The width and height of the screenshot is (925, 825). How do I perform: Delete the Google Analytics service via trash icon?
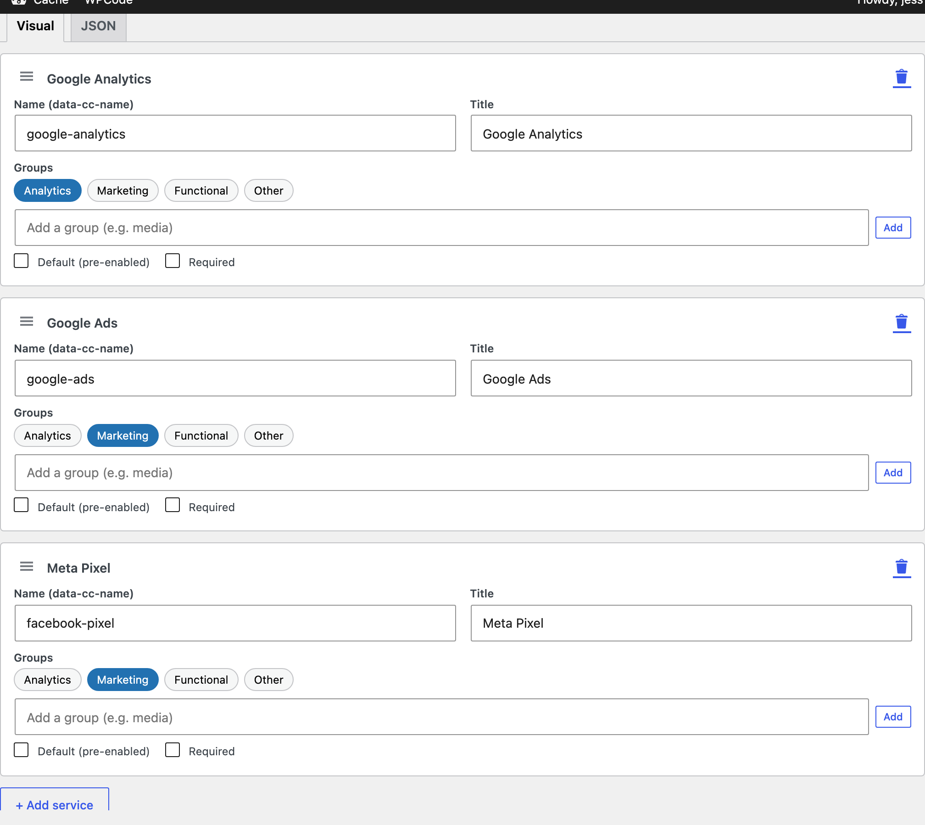click(902, 78)
